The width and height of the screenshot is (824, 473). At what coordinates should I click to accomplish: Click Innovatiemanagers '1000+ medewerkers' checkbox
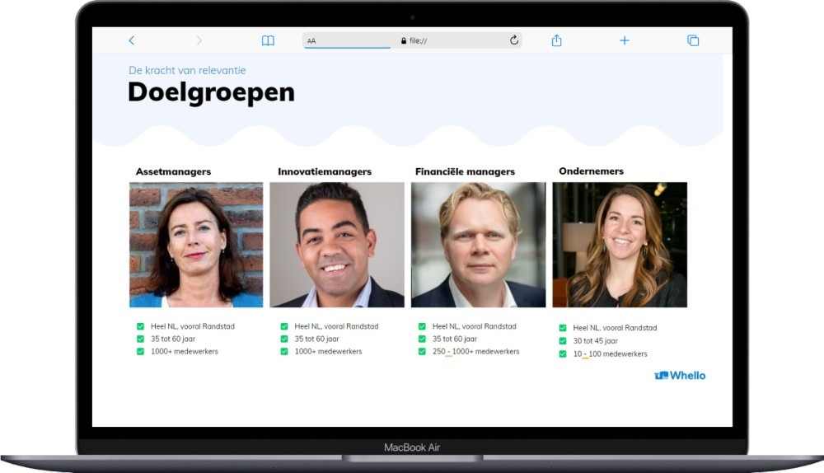click(284, 352)
